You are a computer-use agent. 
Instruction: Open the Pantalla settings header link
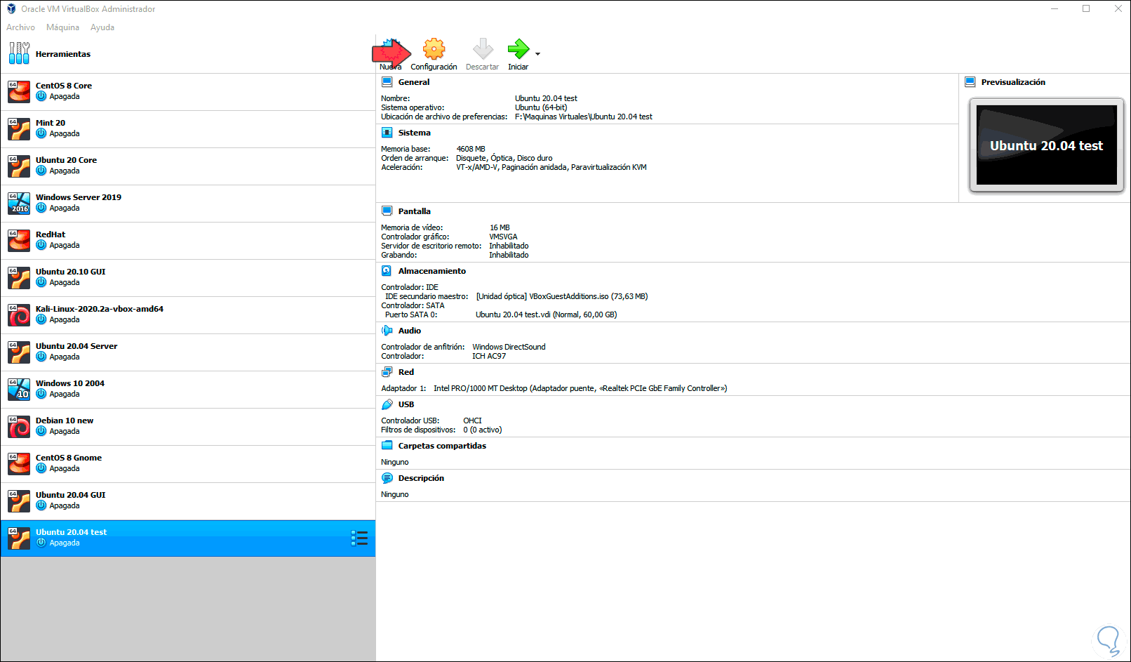[415, 211]
